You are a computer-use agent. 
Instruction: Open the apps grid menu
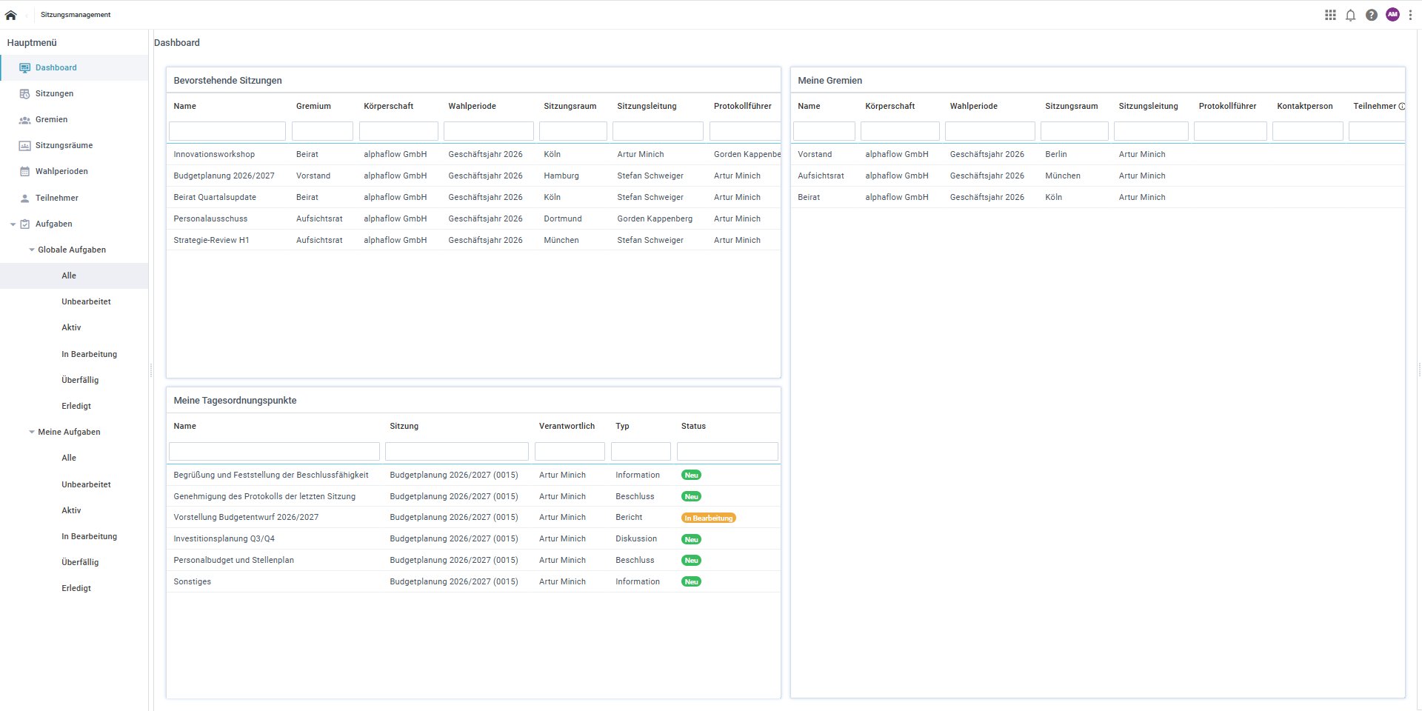(1330, 15)
